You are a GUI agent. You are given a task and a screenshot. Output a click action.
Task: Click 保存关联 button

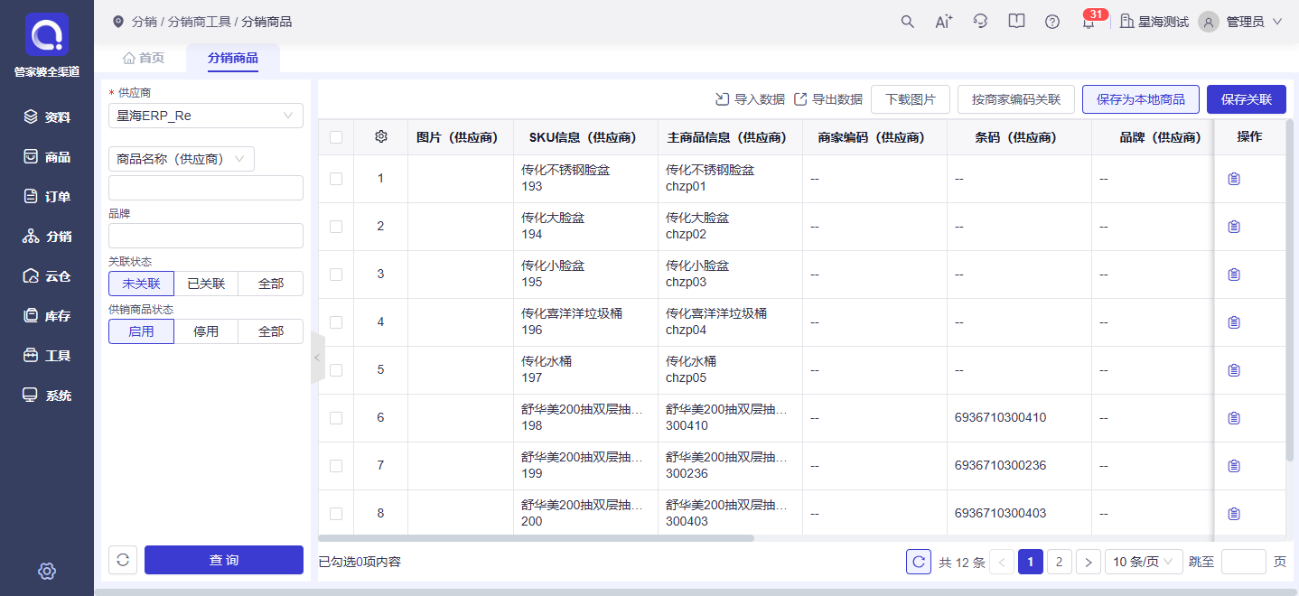(1246, 99)
